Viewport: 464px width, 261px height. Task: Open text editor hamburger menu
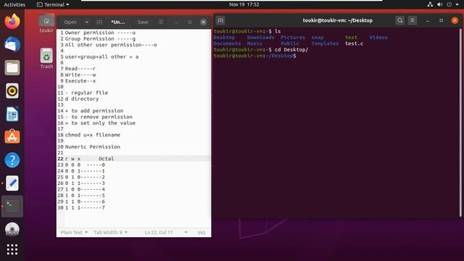pos(161,22)
